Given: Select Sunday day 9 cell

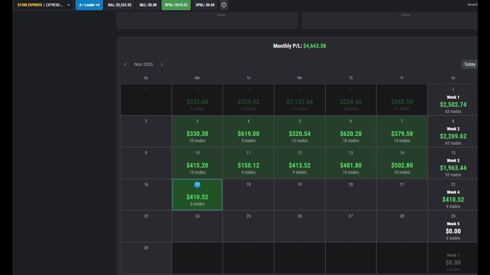Looking at the screenshot, I should [x=146, y=163].
